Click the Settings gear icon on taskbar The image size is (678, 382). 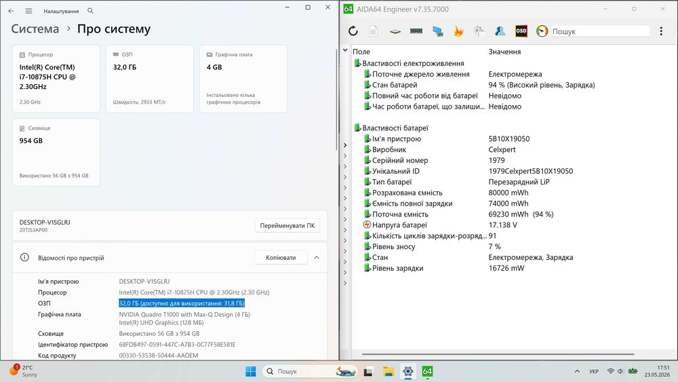click(407, 371)
